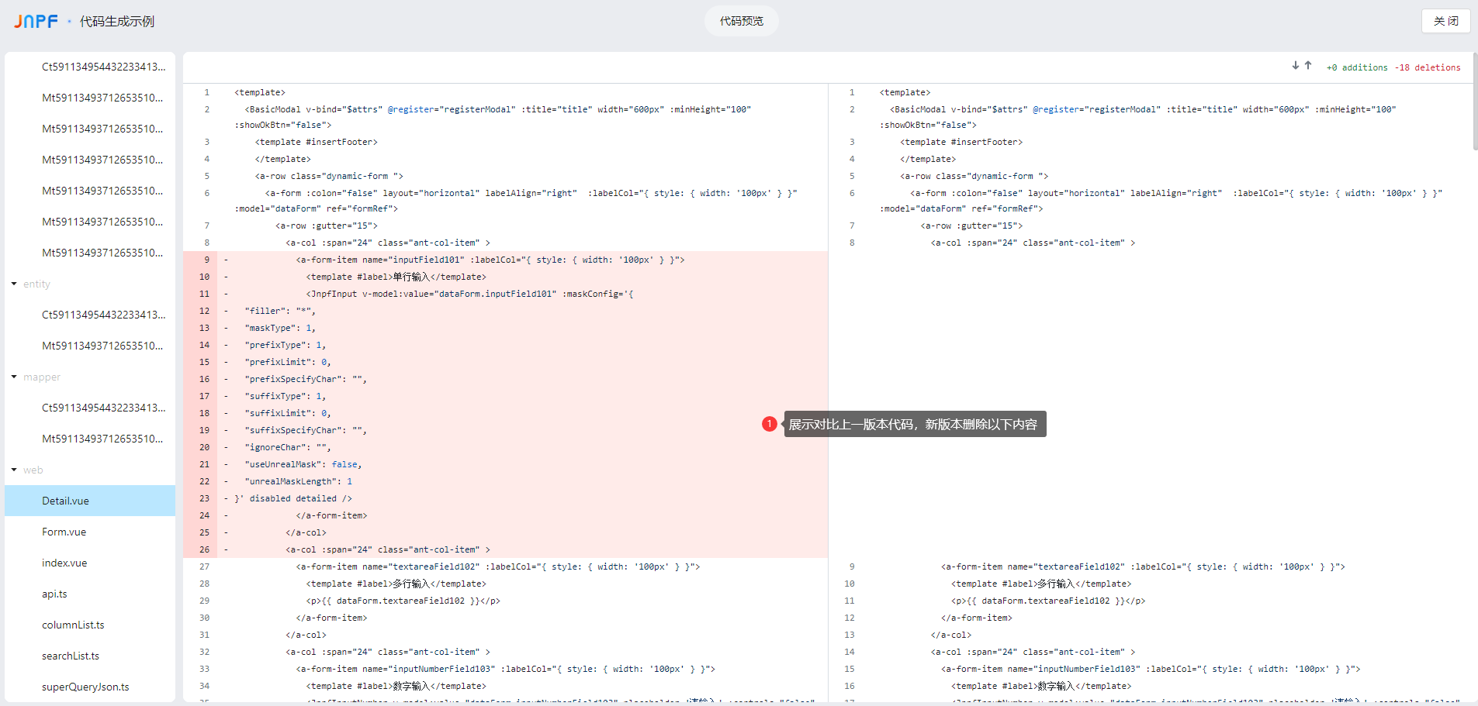The image size is (1478, 706).
Task: Open api.ts file
Action: [54, 594]
